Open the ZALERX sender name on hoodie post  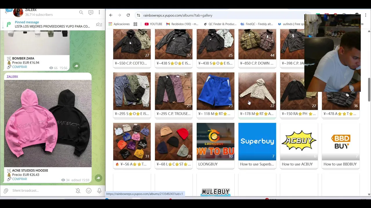tap(12, 77)
